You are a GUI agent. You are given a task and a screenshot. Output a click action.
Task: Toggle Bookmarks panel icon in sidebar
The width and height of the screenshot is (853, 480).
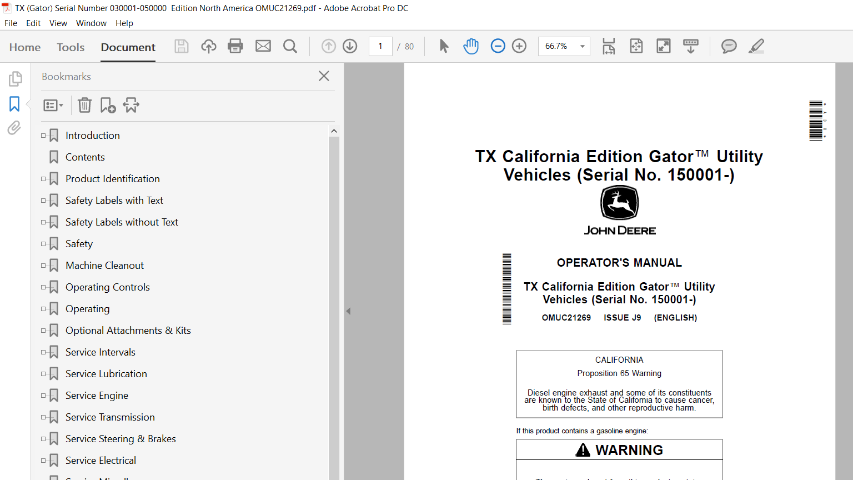14,104
